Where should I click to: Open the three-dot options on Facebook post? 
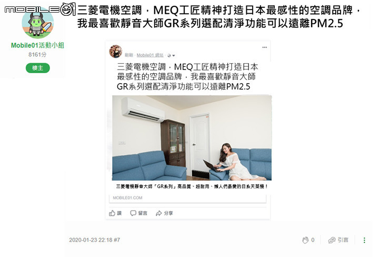265,47
